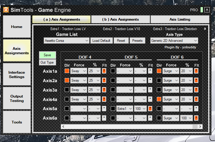Toggle Flt button for Axis4a DOF 4
This screenshot has height=142, width=215.
[104, 99]
